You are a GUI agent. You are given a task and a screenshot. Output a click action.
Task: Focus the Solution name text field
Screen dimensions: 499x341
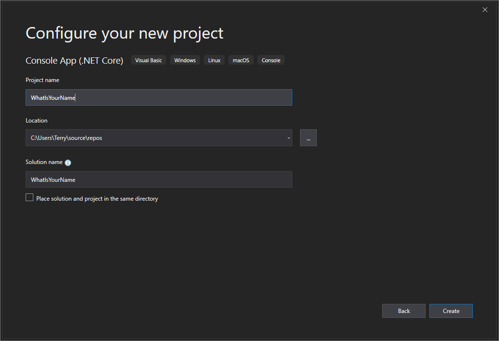(158, 179)
